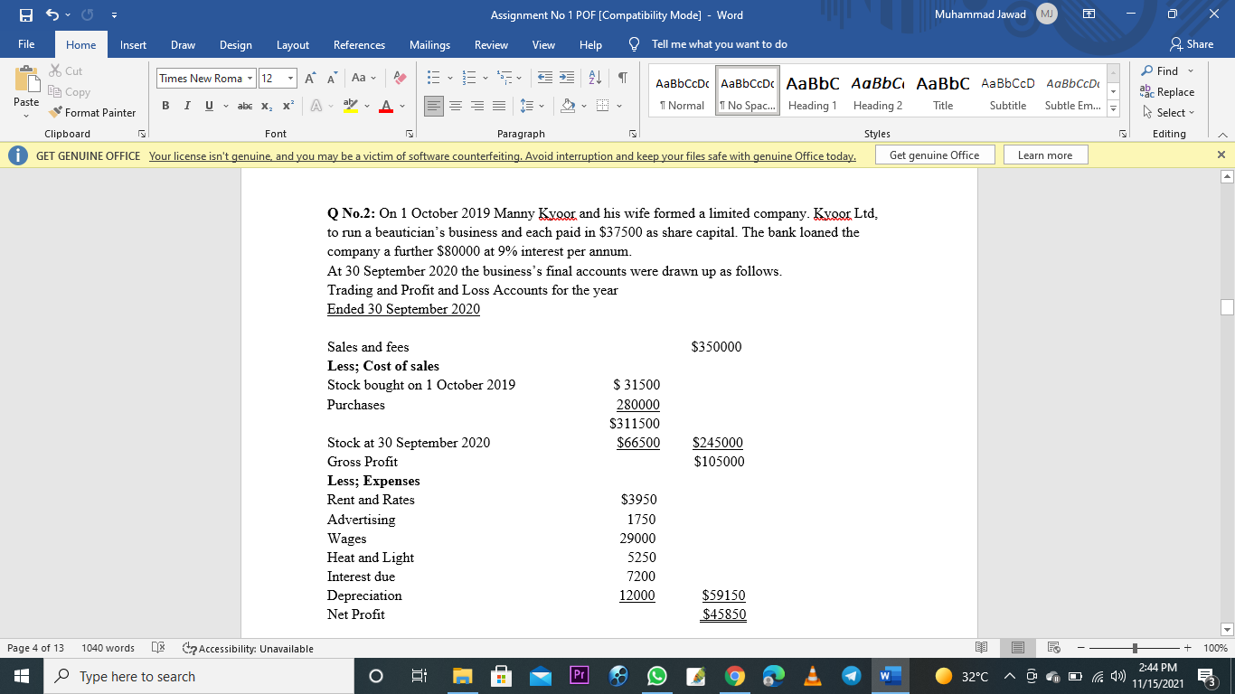Toggle the paragraph marks display
Viewport: 1235px width, 694px height.
click(x=620, y=80)
